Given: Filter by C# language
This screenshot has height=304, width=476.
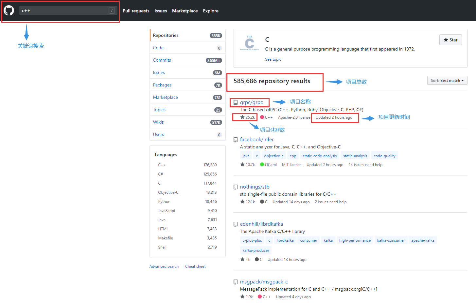Looking at the screenshot, I should (187, 174).
